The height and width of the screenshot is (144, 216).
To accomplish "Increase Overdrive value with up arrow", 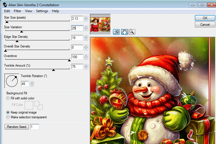I will coord(86,56).
